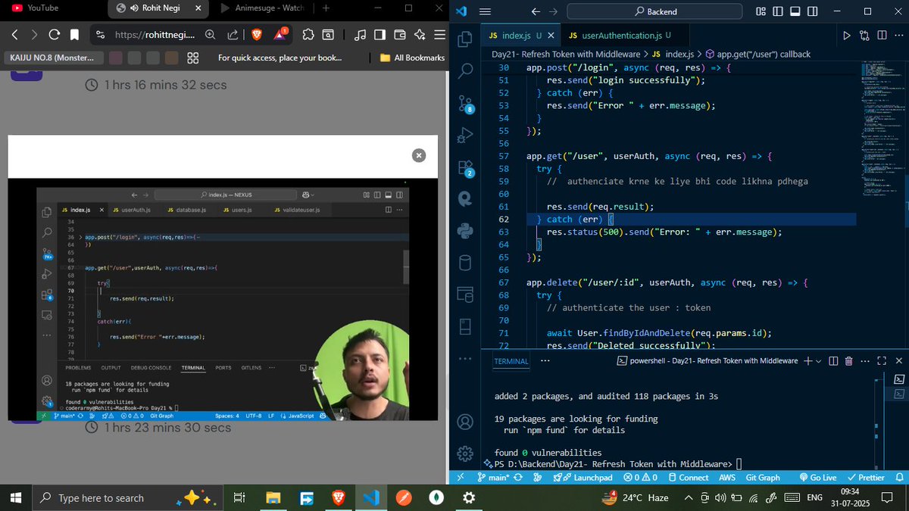The height and width of the screenshot is (511, 909).
Task: Click the Backend command center search box
Action: click(655, 12)
